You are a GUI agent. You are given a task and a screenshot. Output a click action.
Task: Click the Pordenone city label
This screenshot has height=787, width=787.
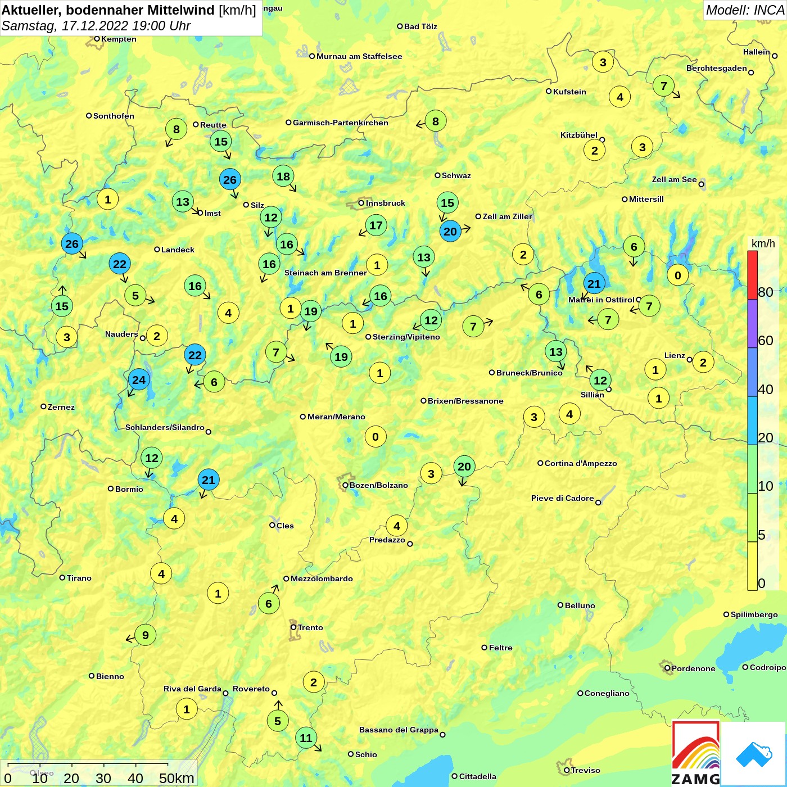tap(694, 668)
